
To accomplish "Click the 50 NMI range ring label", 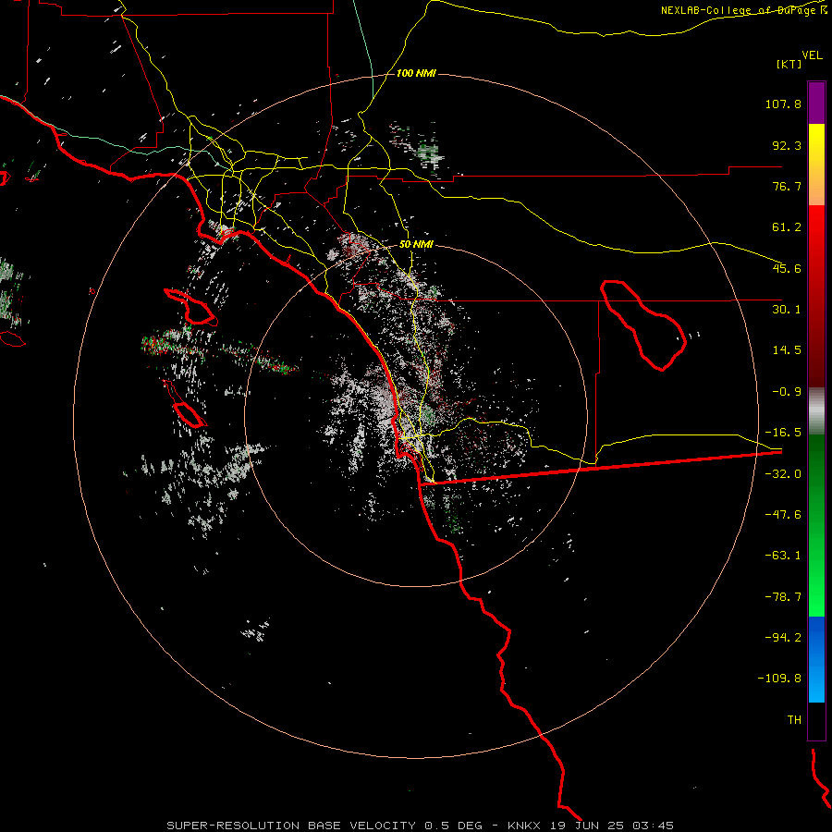I will point(416,245).
